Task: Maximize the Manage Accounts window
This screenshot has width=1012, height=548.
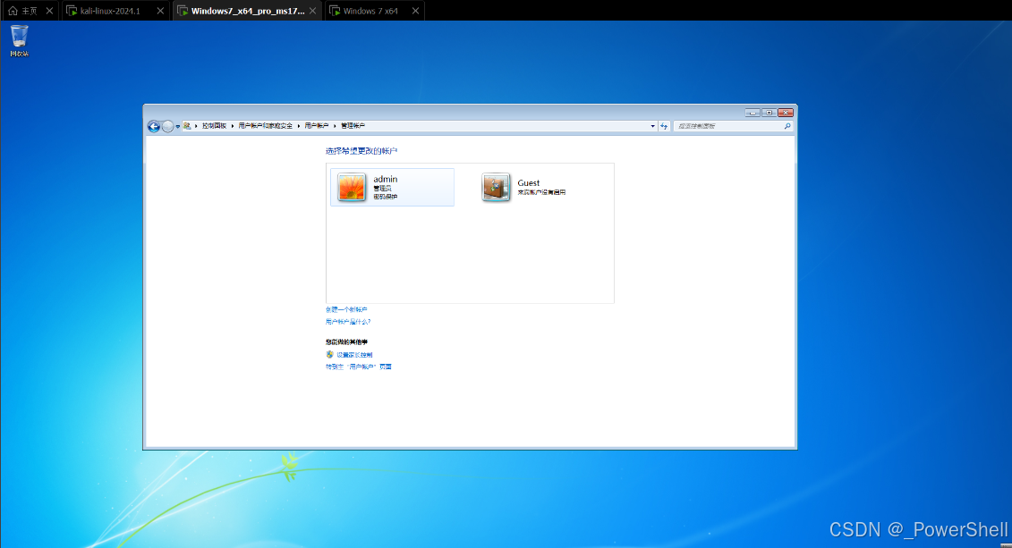Action: point(769,113)
